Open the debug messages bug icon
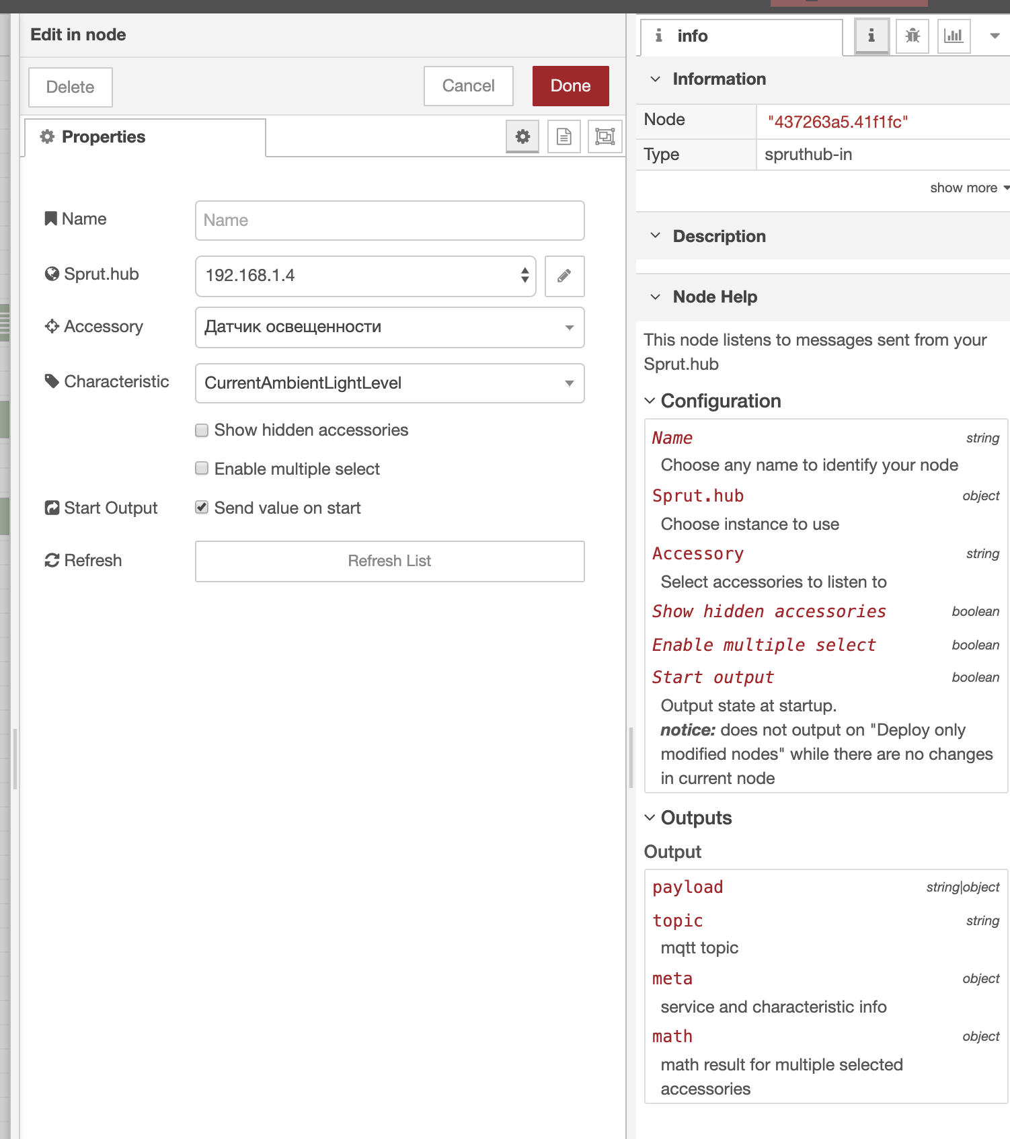The height and width of the screenshot is (1139, 1010). click(x=912, y=36)
